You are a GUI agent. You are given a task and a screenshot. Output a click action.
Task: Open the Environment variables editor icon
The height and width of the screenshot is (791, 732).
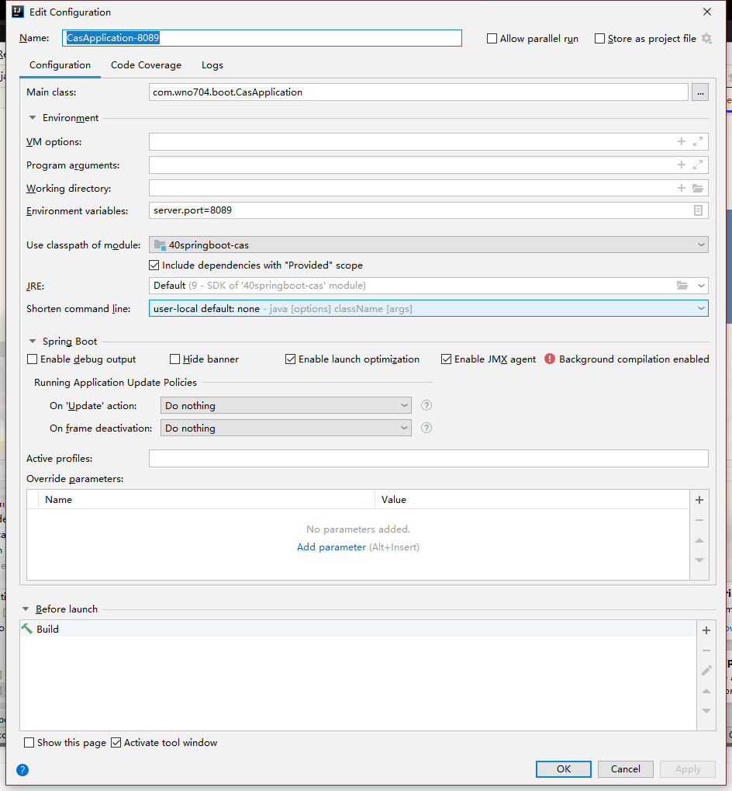click(698, 210)
